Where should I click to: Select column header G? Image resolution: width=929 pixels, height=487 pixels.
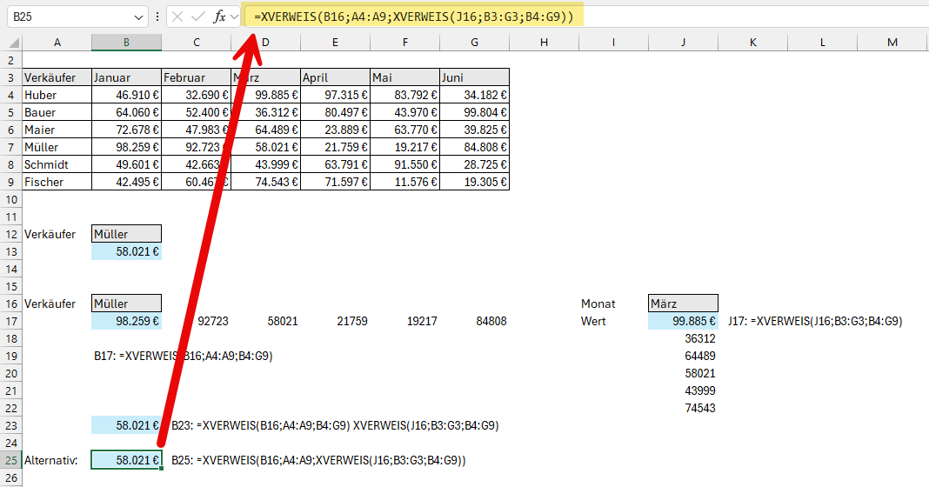tap(474, 43)
